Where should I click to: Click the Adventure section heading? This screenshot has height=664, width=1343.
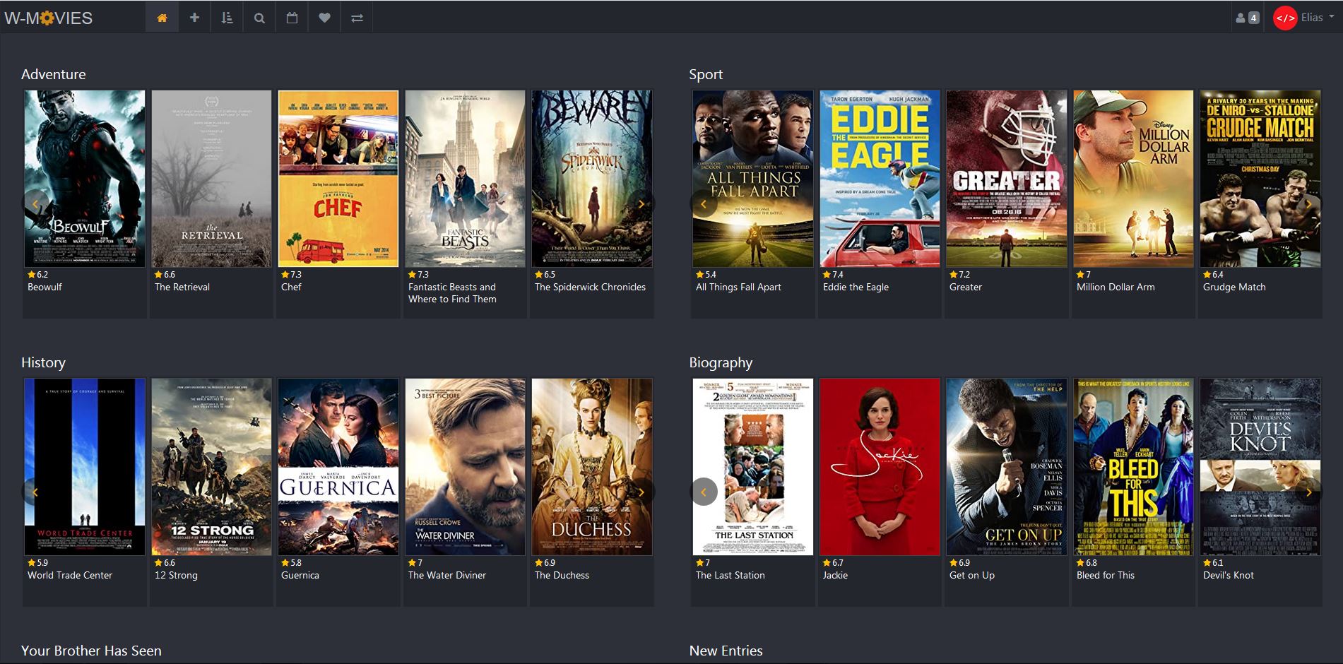[x=54, y=74]
